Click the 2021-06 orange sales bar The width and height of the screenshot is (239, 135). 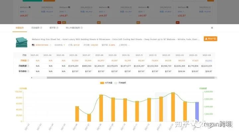[77, 114]
